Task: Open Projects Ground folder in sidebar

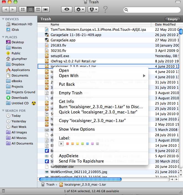Action: point(20,92)
